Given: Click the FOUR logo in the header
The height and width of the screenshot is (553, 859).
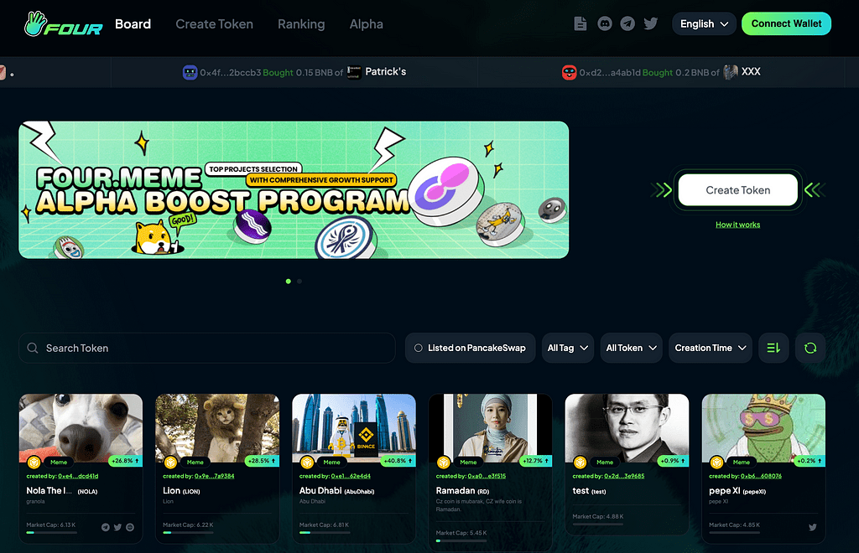Looking at the screenshot, I should pyautogui.click(x=64, y=24).
